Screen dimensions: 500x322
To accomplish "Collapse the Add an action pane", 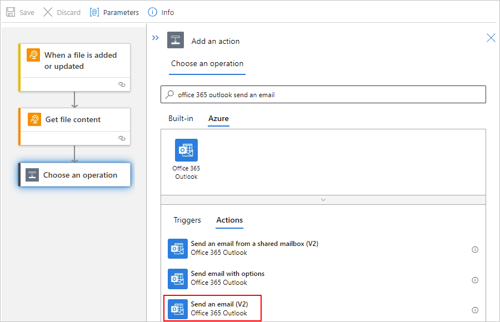I will click(156, 38).
